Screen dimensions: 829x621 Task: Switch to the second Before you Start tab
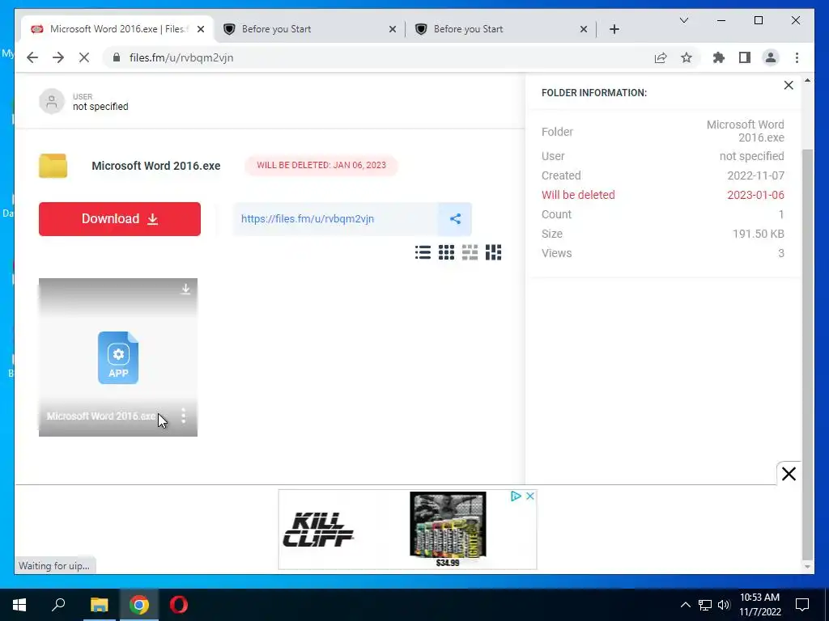click(x=502, y=29)
